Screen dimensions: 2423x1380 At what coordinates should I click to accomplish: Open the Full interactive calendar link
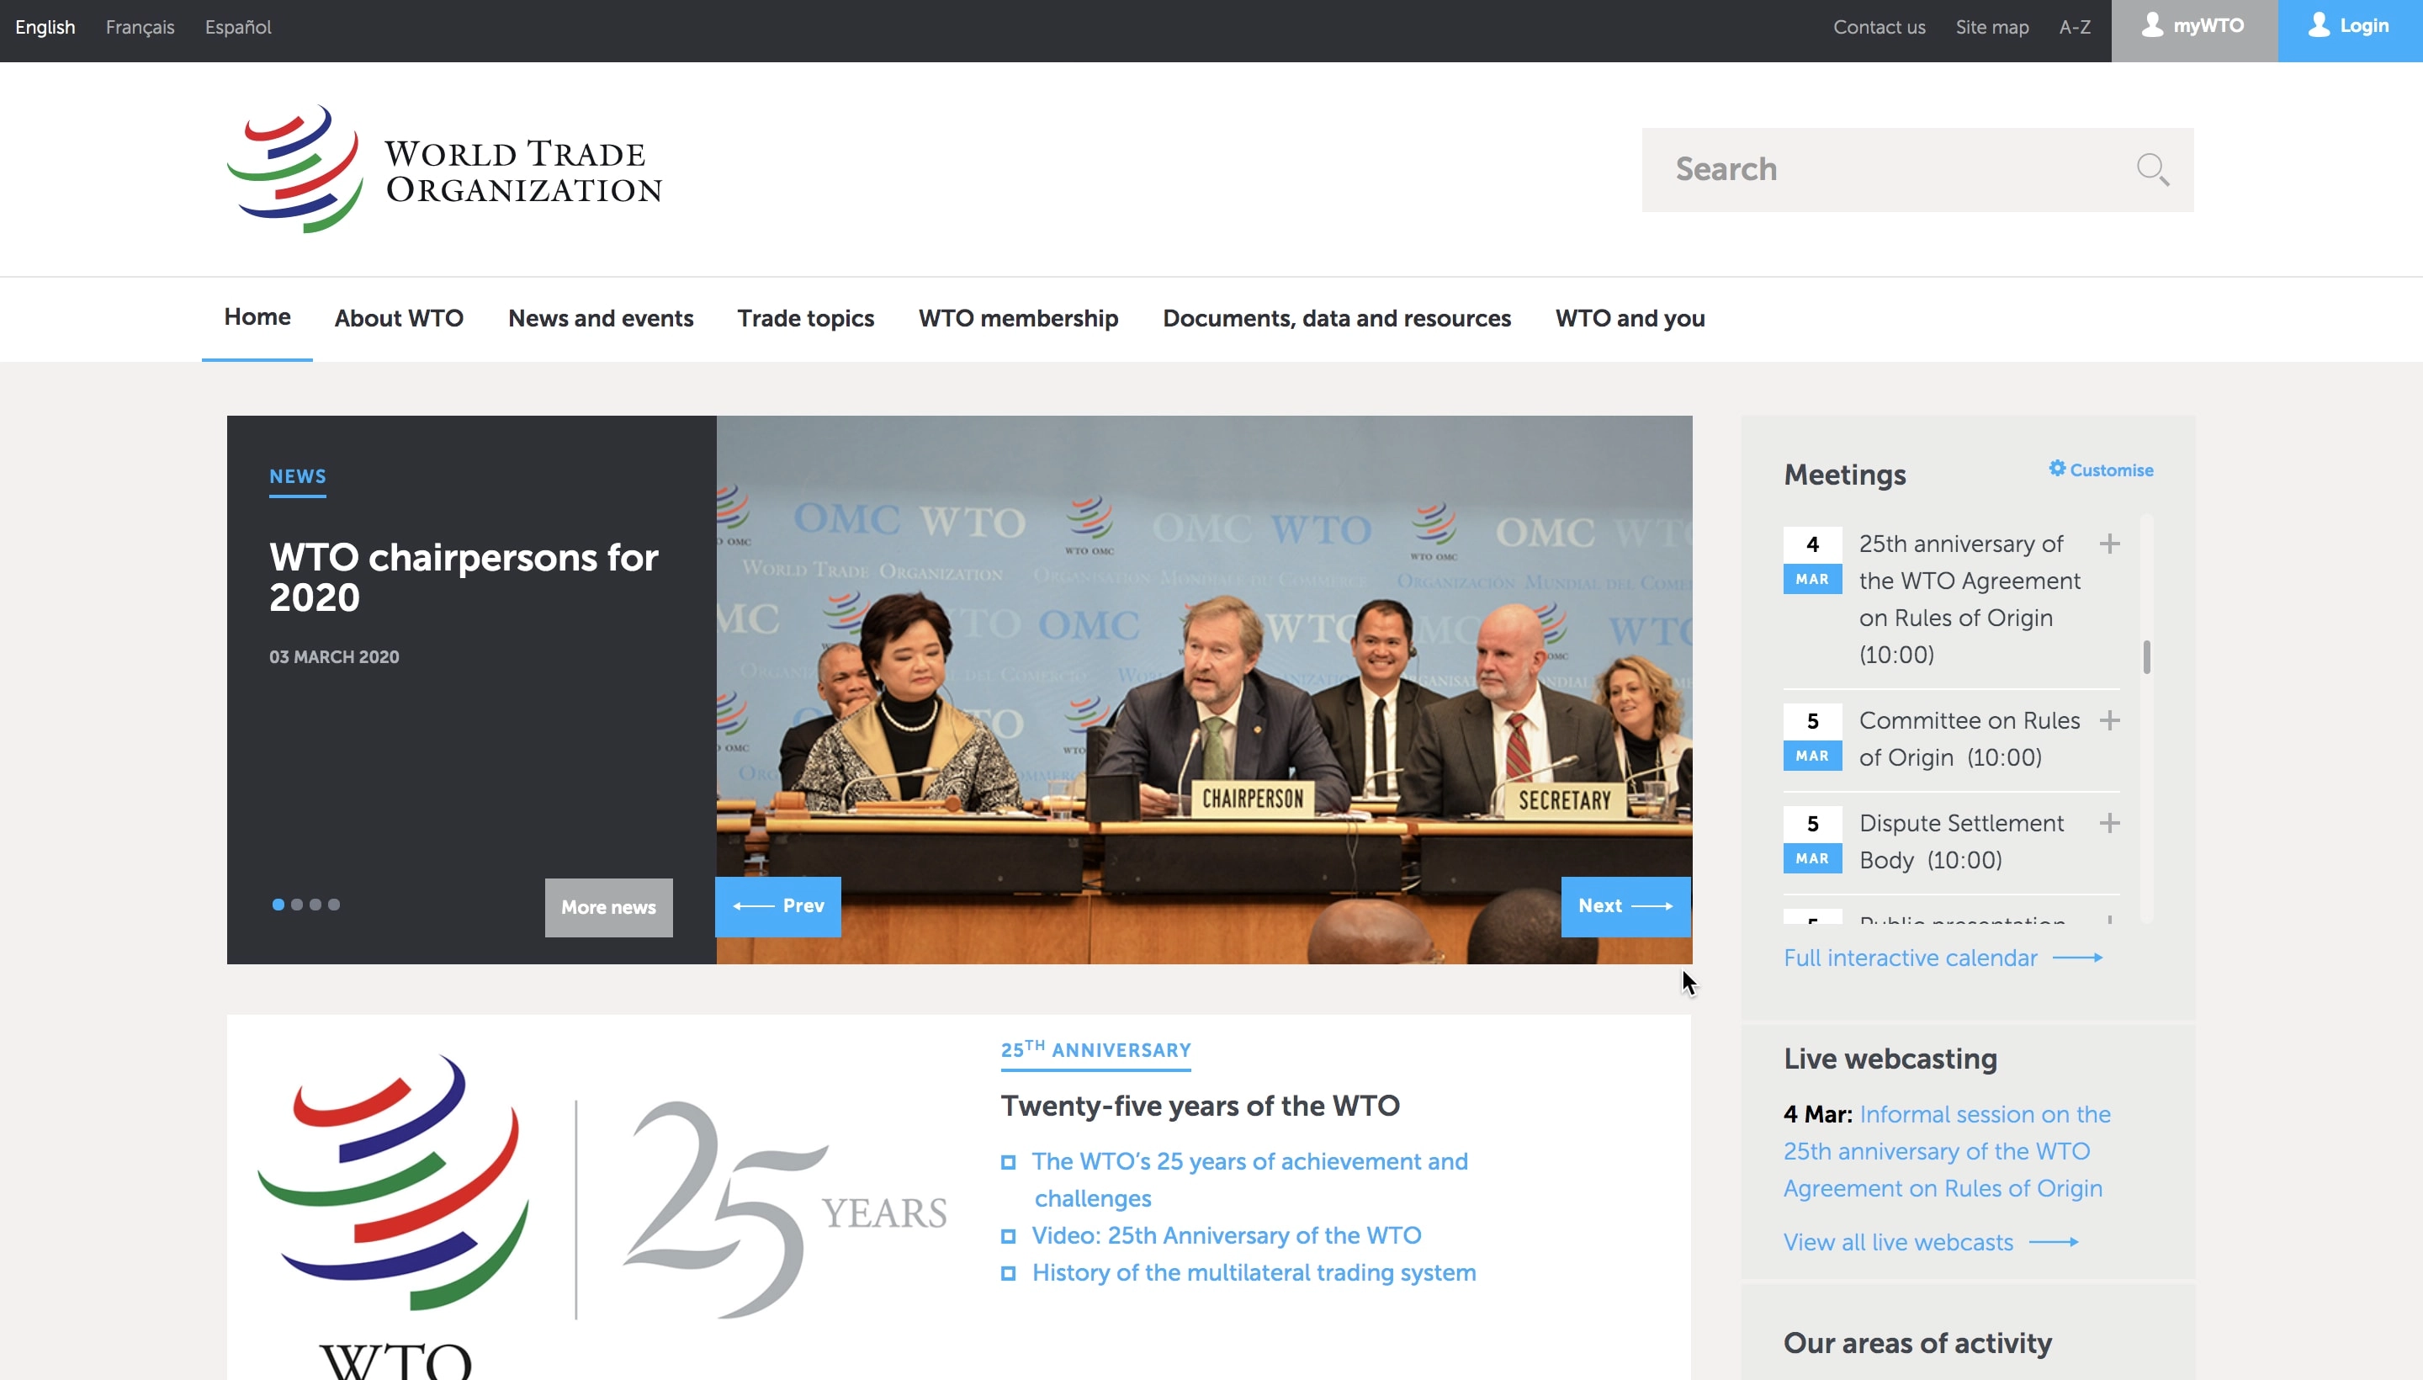pos(1943,958)
